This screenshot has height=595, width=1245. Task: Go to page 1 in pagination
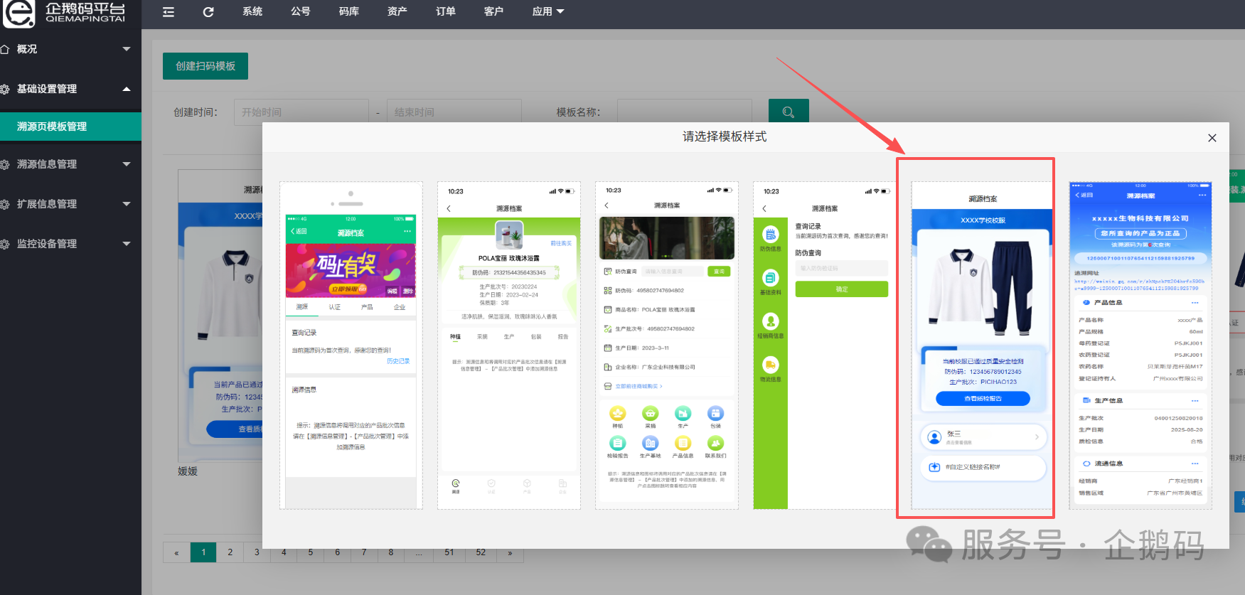pos(203,552)
